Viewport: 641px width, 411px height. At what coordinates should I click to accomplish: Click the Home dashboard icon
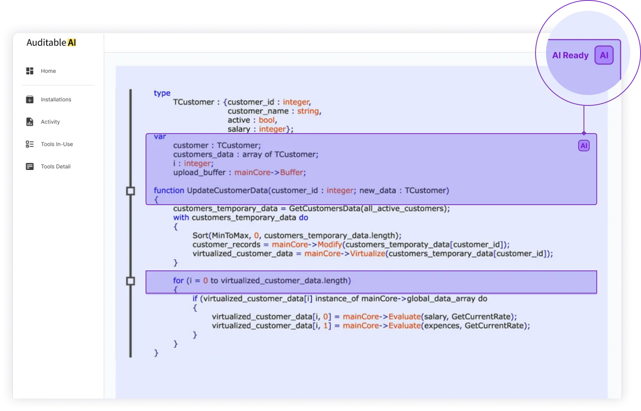(30, 71)
